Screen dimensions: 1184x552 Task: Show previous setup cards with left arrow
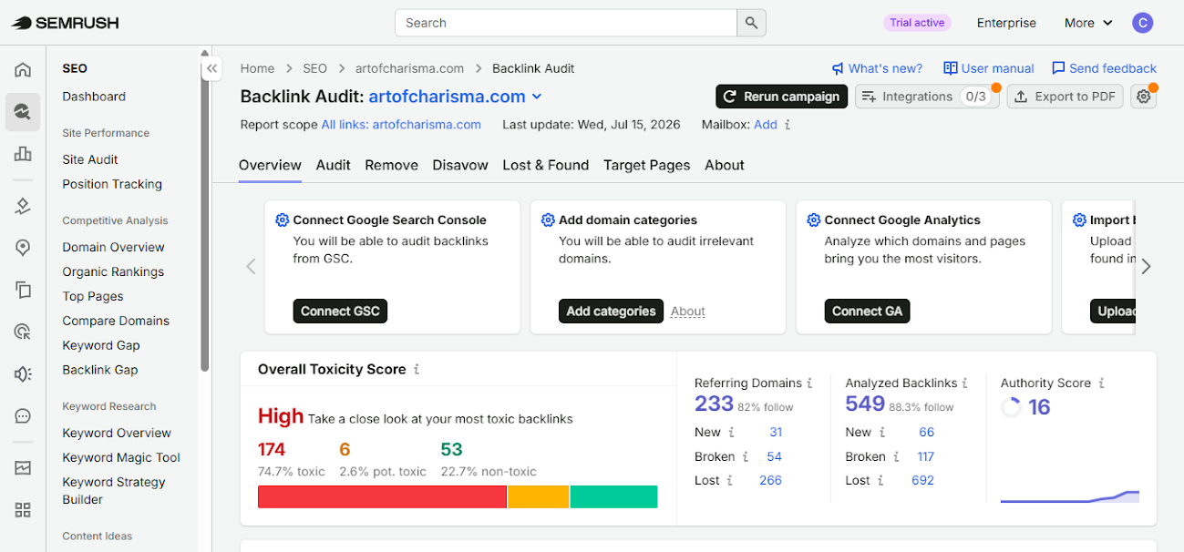[252, 267]
